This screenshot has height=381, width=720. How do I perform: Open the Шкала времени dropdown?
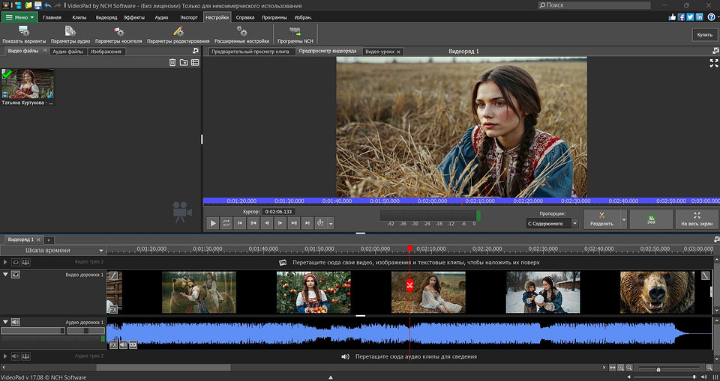pos(53,250)
